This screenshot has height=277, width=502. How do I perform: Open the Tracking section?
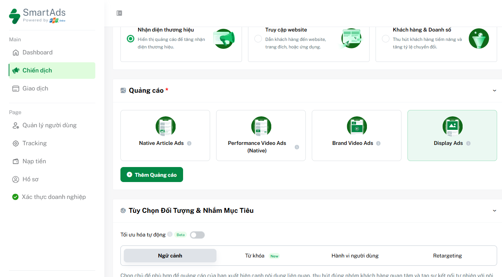[35, 143]
